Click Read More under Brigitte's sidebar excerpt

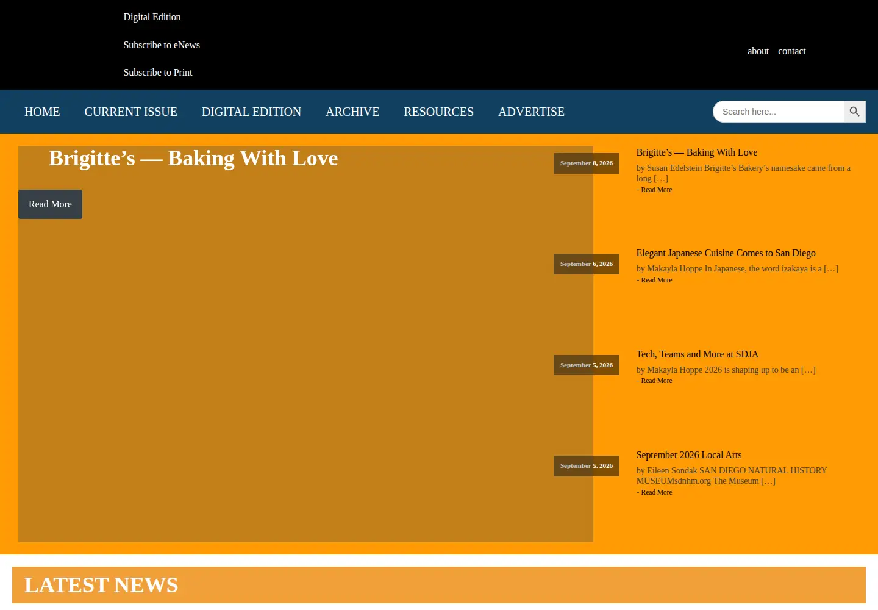click(657, 190)
